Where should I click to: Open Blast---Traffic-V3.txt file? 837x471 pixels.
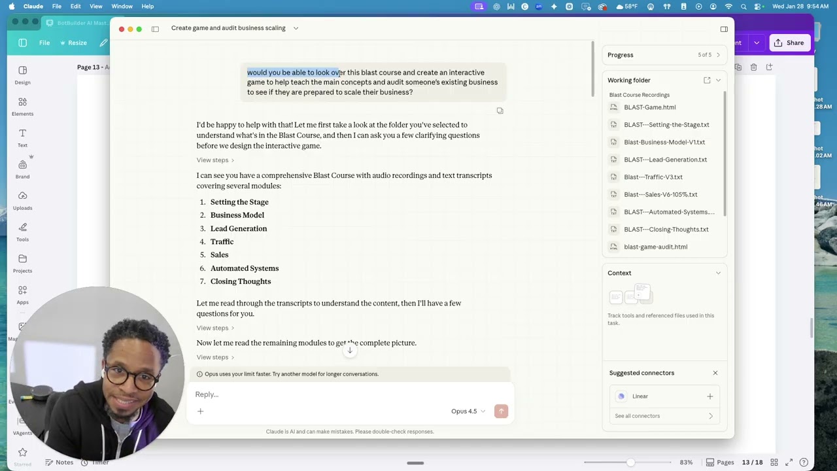[662, 177]
